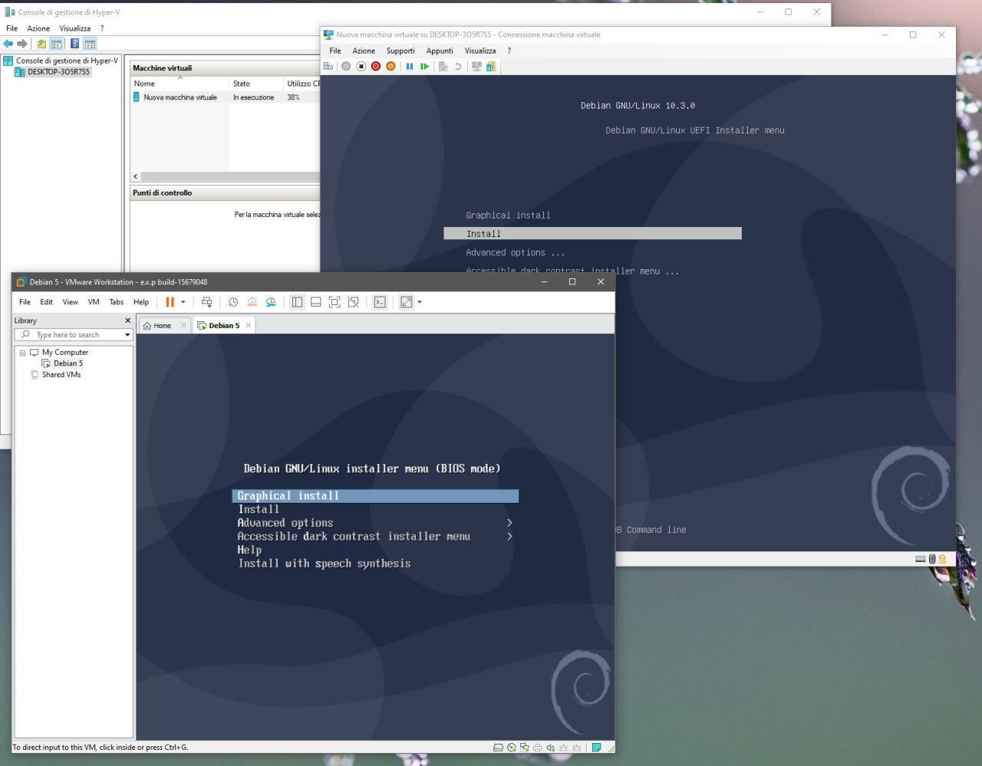Click the Checkpoint icon in Hyper-V connection toolbar

[443, 67]
